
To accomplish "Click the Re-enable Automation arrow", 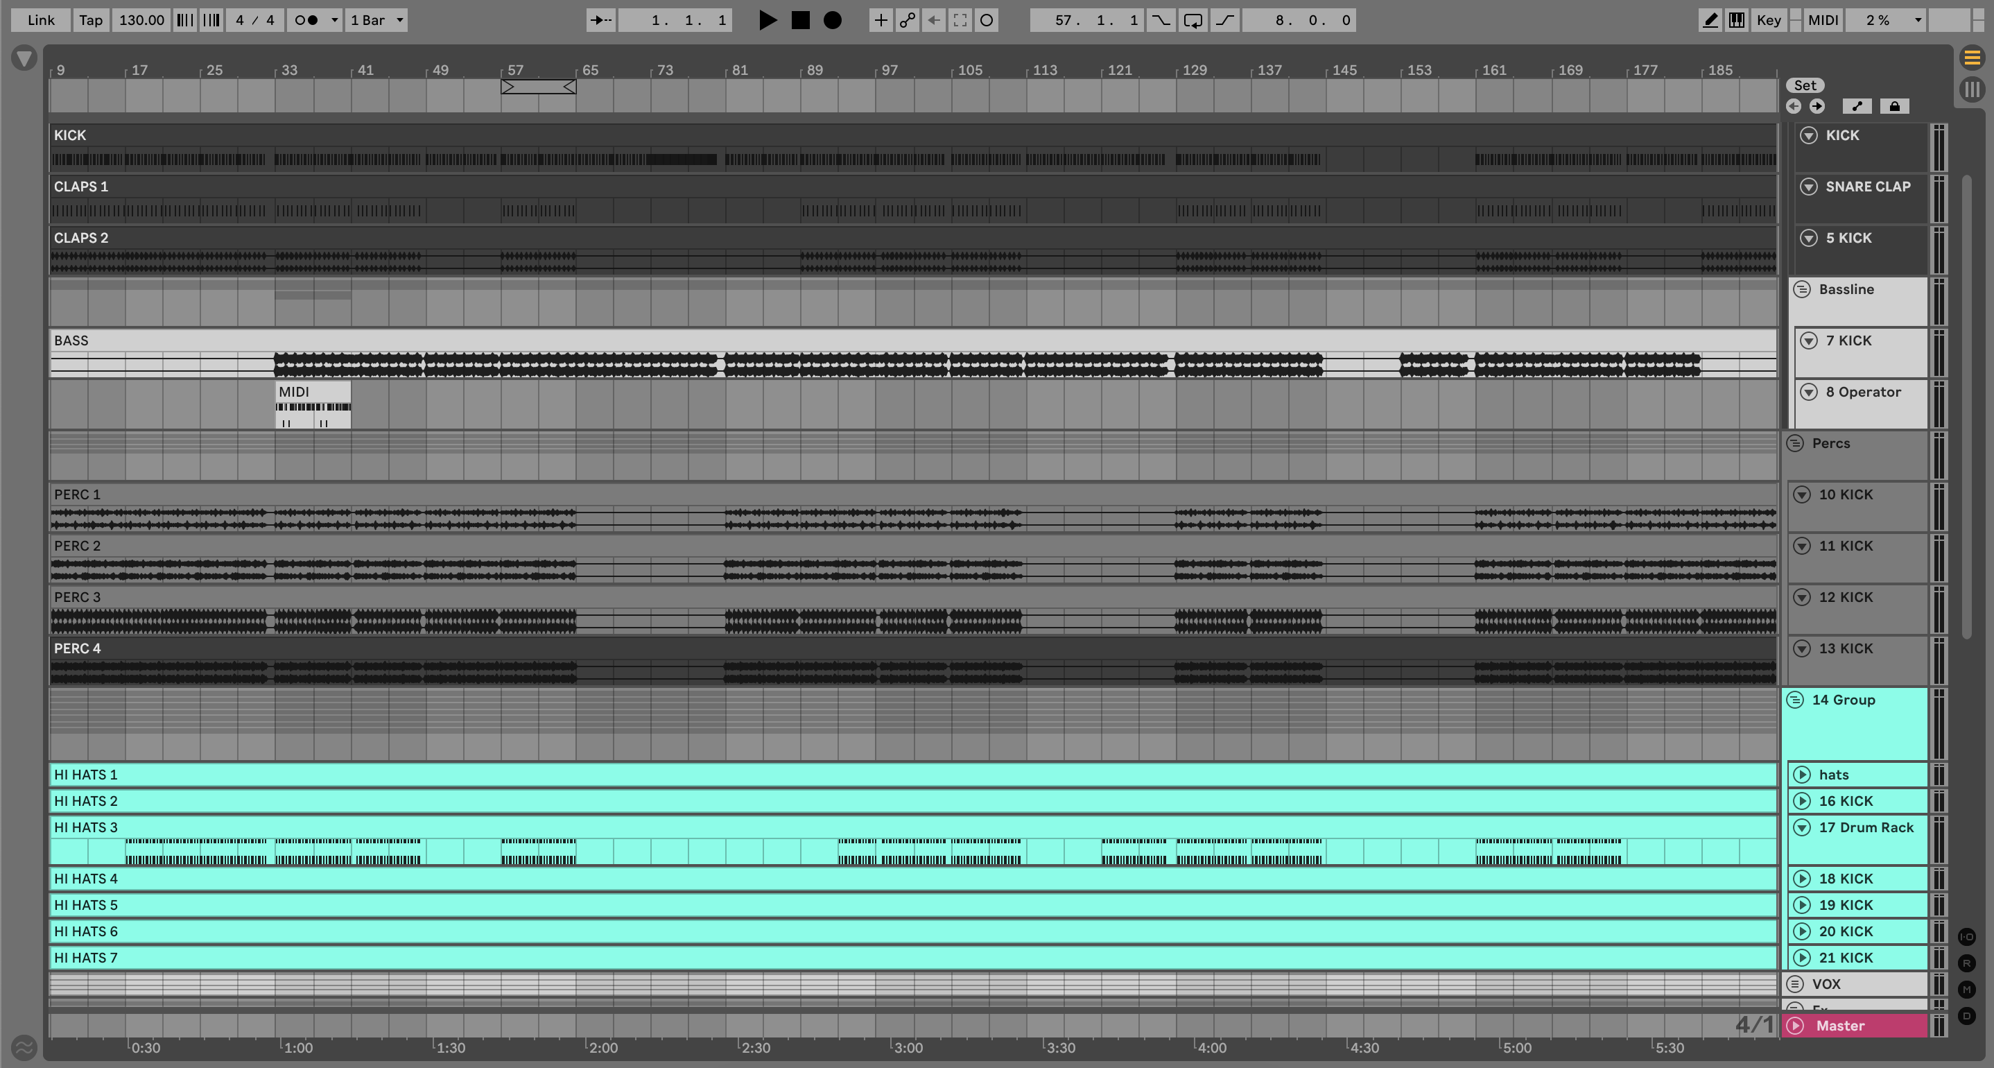I will (933, 20).
